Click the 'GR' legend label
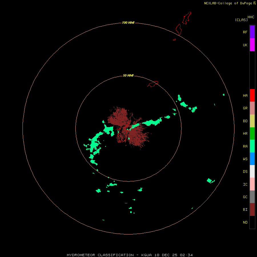 (245, 108)
